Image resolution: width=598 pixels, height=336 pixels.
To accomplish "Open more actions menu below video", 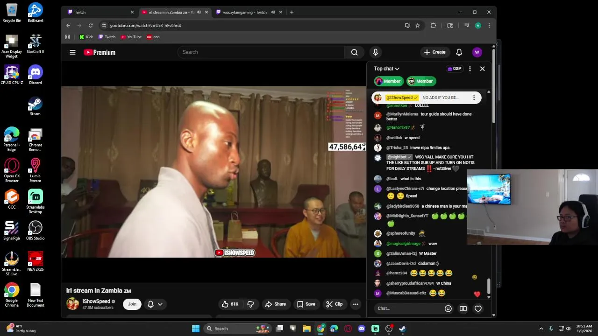I will (x=356, y=304).
